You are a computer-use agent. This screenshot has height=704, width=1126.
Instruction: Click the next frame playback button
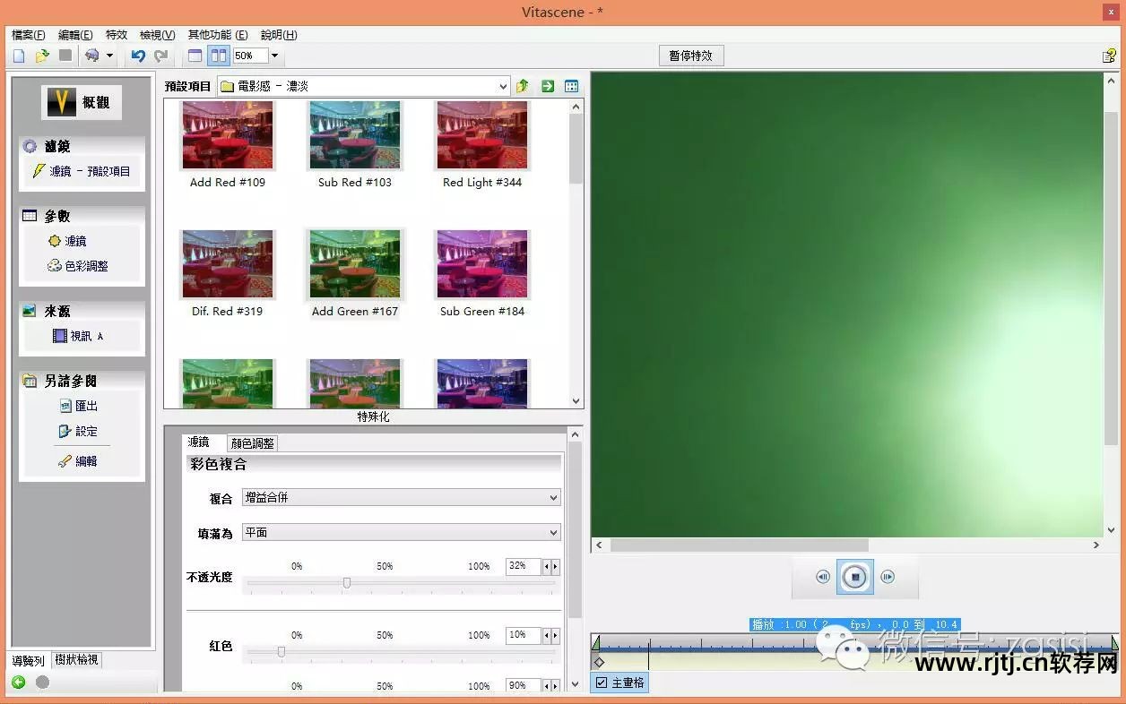pos(888,577)
